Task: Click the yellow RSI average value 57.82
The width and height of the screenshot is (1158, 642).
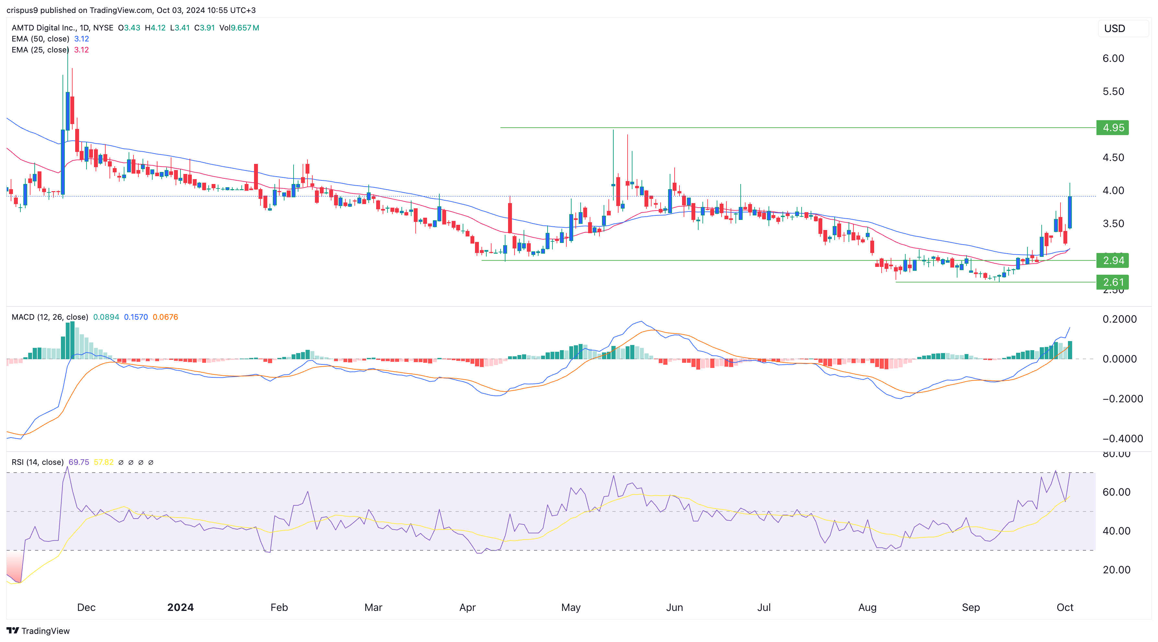Action: [103, 462]
